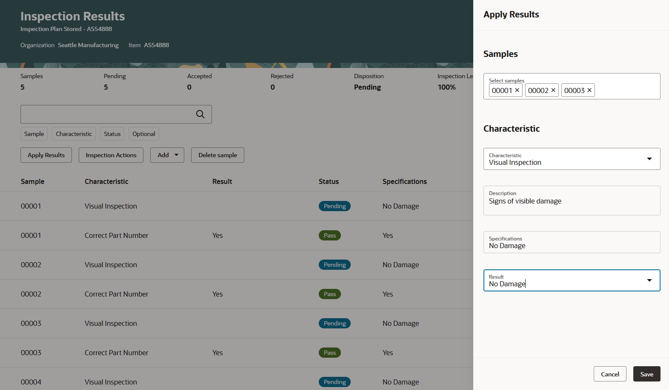Click the Pending badge for sample 00001
The width and height of the screenshot is (669, 390).
(334, 206)
